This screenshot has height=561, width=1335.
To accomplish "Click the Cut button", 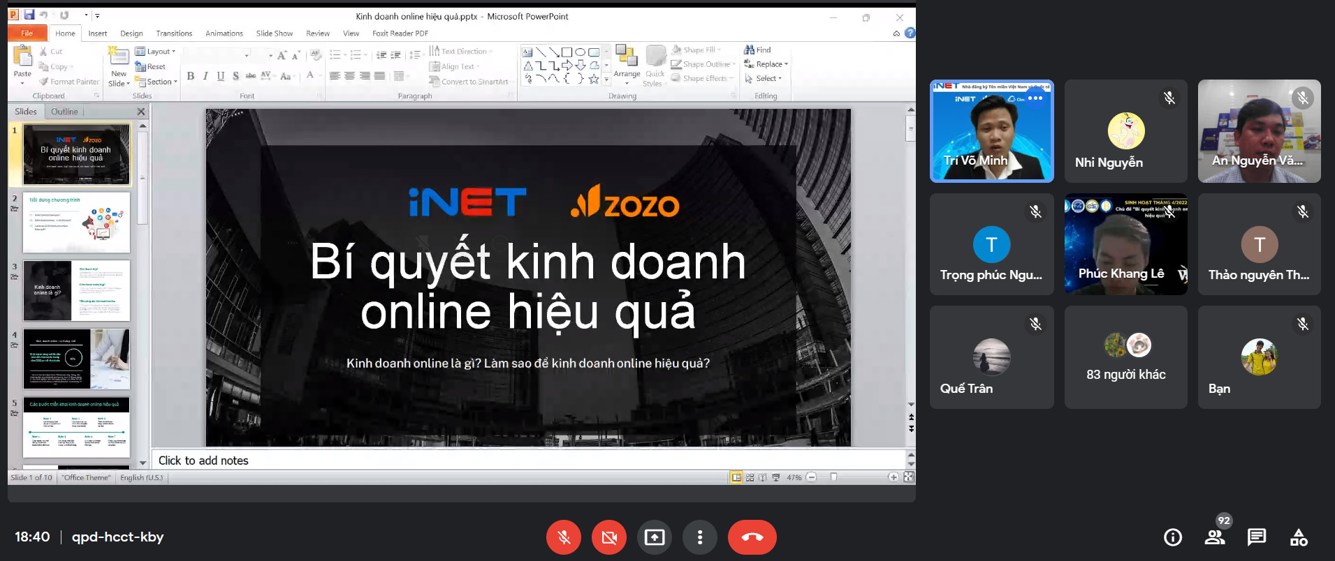I will point(51,52).
